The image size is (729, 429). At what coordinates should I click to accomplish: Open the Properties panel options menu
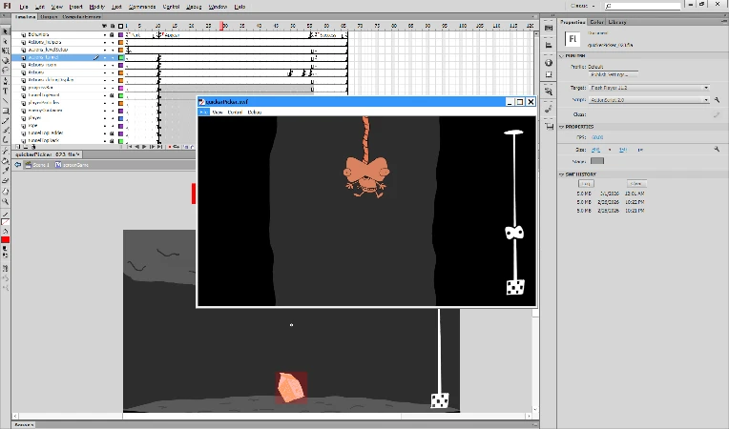[x=724, y=22]
